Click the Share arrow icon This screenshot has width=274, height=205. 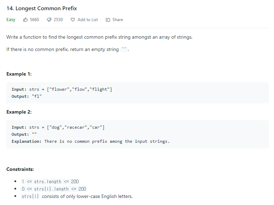pyautogui.click(x=108, y=20)
